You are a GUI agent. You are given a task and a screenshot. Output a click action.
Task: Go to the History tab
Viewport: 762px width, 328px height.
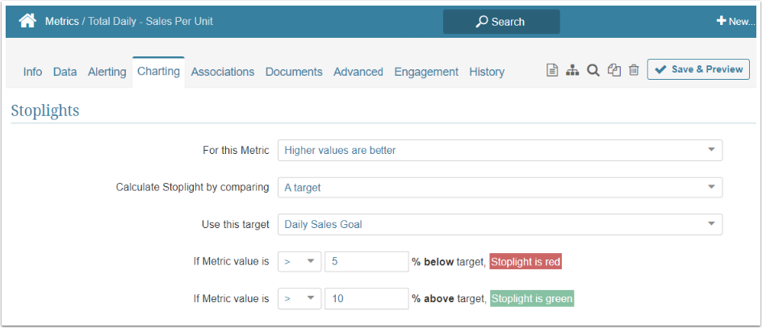click(487, 72)
